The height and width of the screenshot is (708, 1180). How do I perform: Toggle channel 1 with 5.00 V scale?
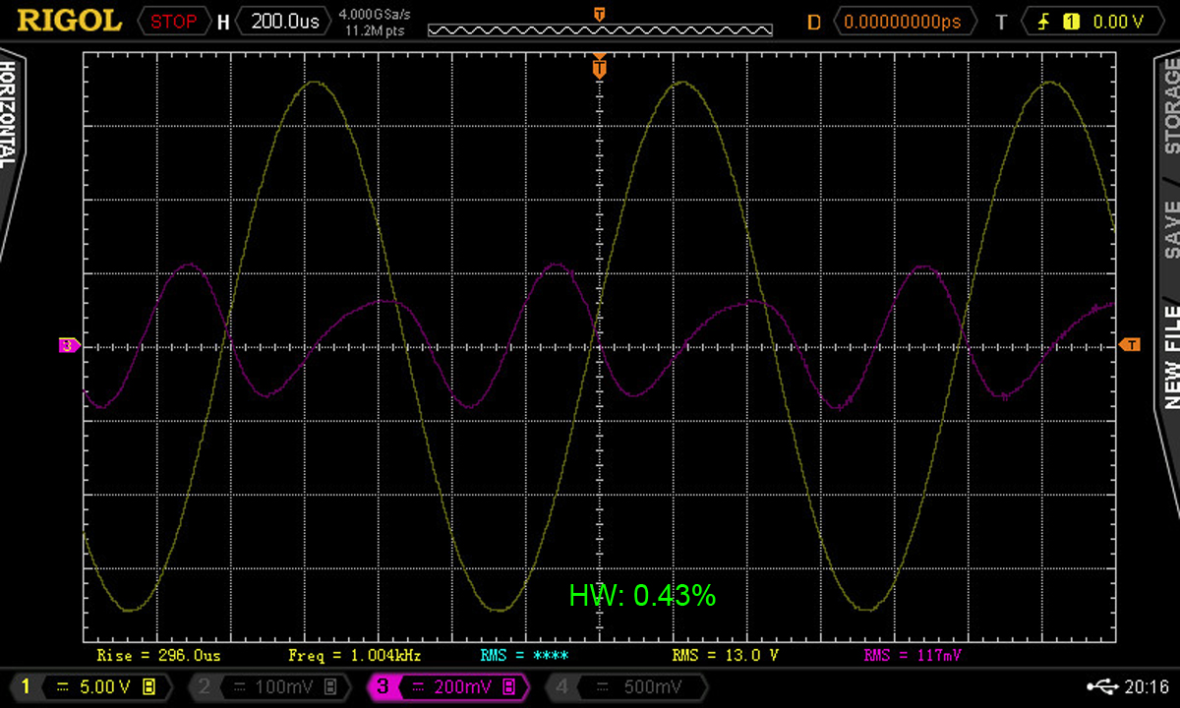tap(88, 686)
